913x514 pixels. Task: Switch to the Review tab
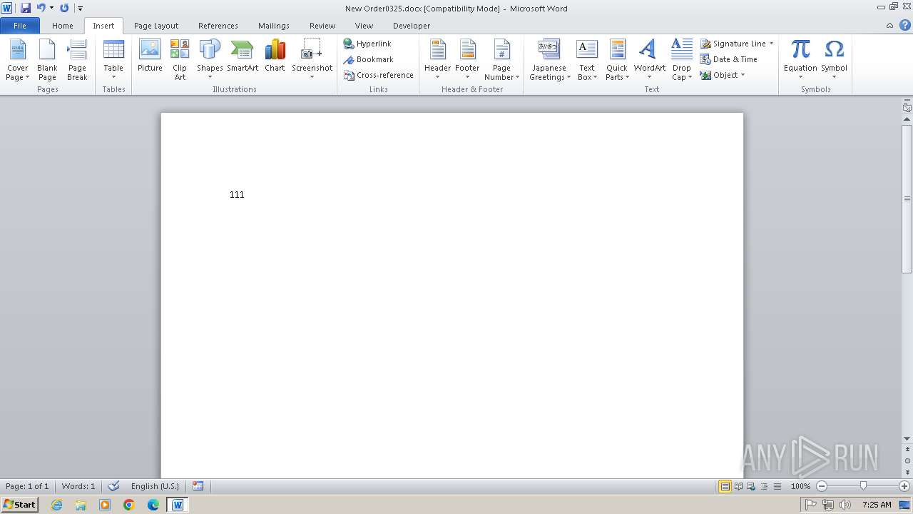[322, 26]
